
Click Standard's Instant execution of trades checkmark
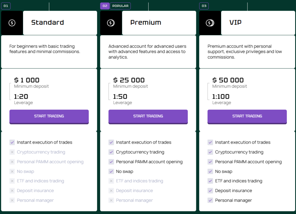pyautogui.click(x=12, y=142)
